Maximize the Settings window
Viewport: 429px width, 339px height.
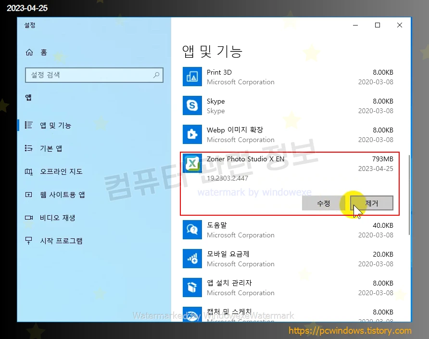click(378, 25)
